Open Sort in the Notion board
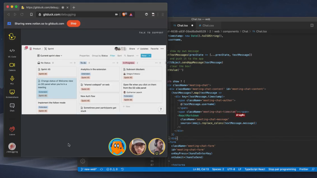Image resolution: width=317 pixels, height=178 pixels. tap(119, 56)
